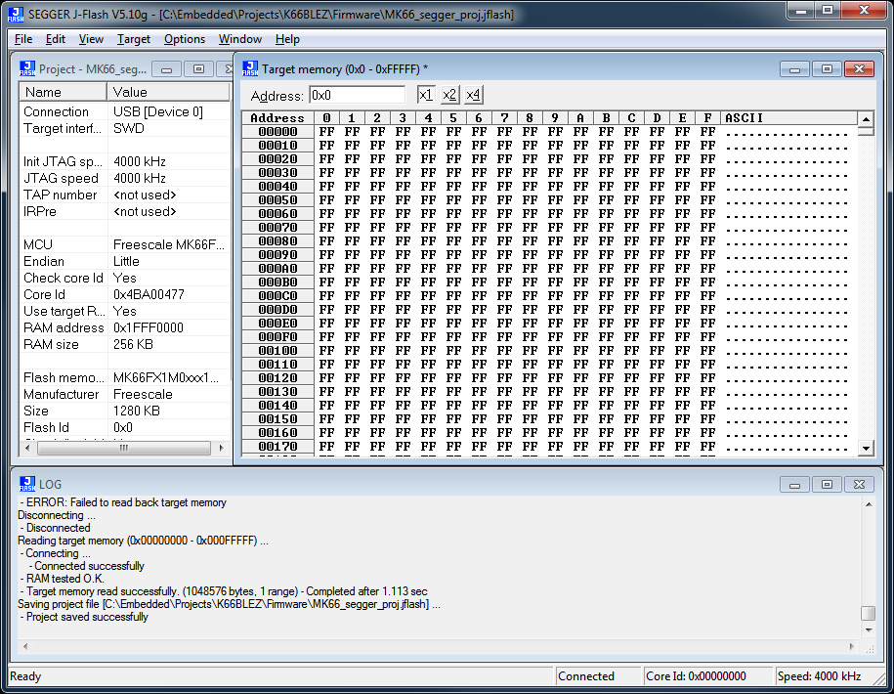
Task: Click the Connected status bar entry
Action: 598,676
